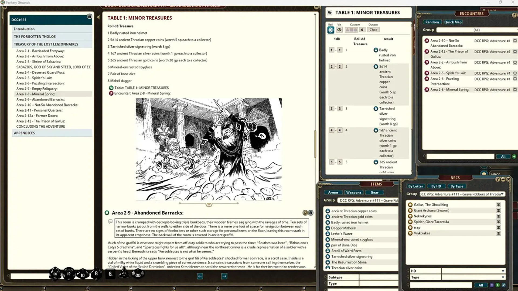Collapse the book index with the arrow
The width and height of the screenshot is (518, 291).
[98, 17]
